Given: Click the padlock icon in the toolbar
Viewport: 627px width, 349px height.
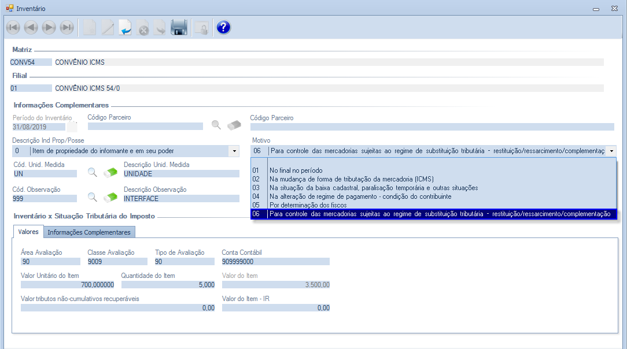Looking at the screenshot, I should pos(201,27).
